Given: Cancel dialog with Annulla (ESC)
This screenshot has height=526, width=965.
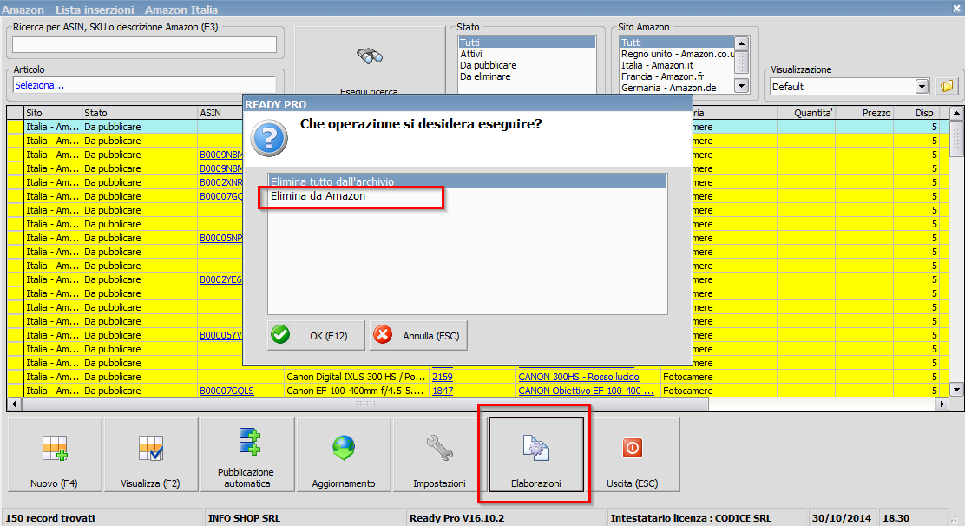Looking at the screenshot, I should coord(418,335).
